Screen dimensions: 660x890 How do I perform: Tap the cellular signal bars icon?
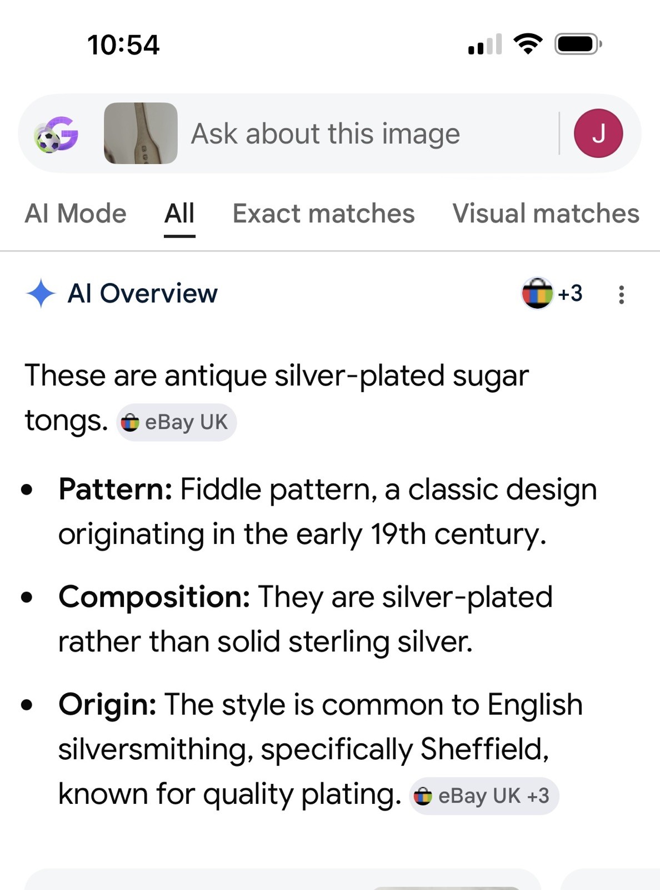pyautogui.click(x=485, y=44)
